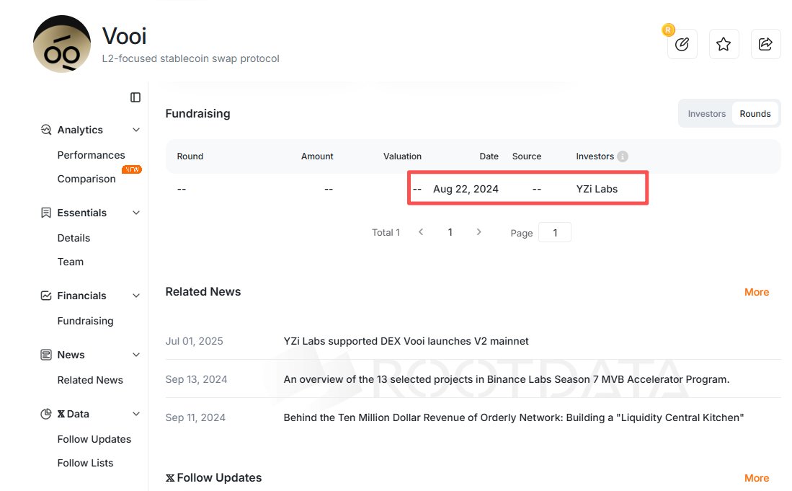Click the Page number input field

[555, 233]
